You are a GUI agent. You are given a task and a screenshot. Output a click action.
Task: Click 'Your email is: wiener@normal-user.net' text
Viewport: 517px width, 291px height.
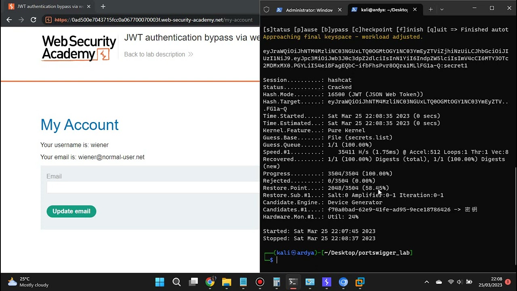point(92,157)
